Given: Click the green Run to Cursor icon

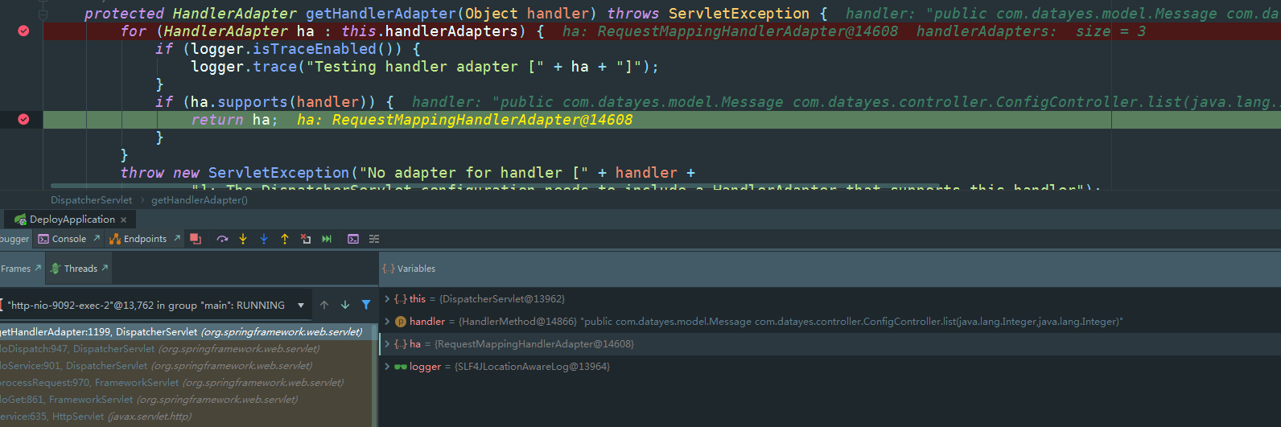Looking at the screenshot, I should click(x=327, y=239).
